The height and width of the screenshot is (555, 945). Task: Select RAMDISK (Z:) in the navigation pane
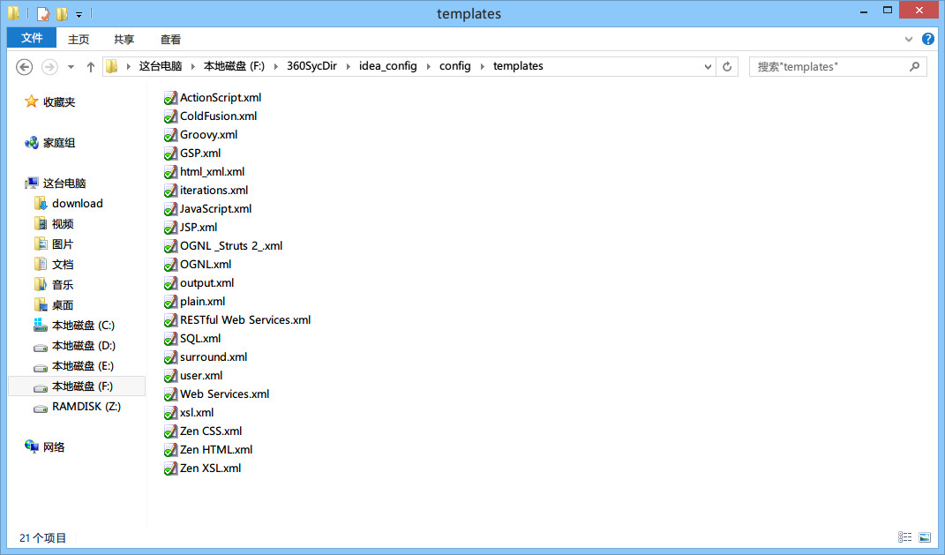[86, 407]
